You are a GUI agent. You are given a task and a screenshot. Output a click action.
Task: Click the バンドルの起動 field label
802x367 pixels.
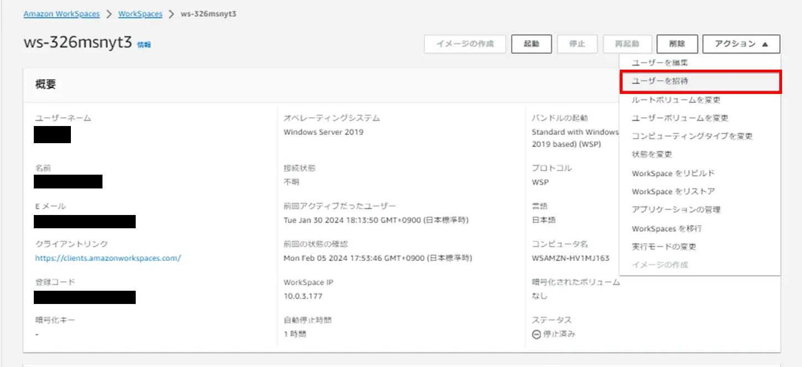click(x=560, y=118)
